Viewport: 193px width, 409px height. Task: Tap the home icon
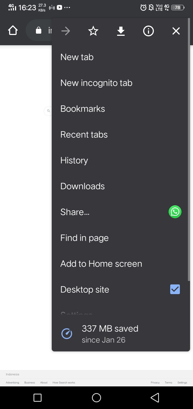[13, 30]
